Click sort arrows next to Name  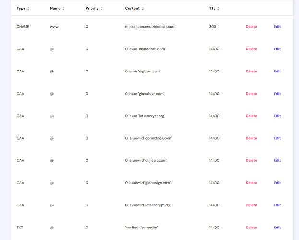(x=63, y=9)
